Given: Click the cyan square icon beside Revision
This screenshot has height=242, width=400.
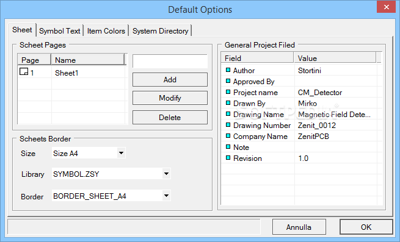Looking at the screenshot, I should 228,157.
